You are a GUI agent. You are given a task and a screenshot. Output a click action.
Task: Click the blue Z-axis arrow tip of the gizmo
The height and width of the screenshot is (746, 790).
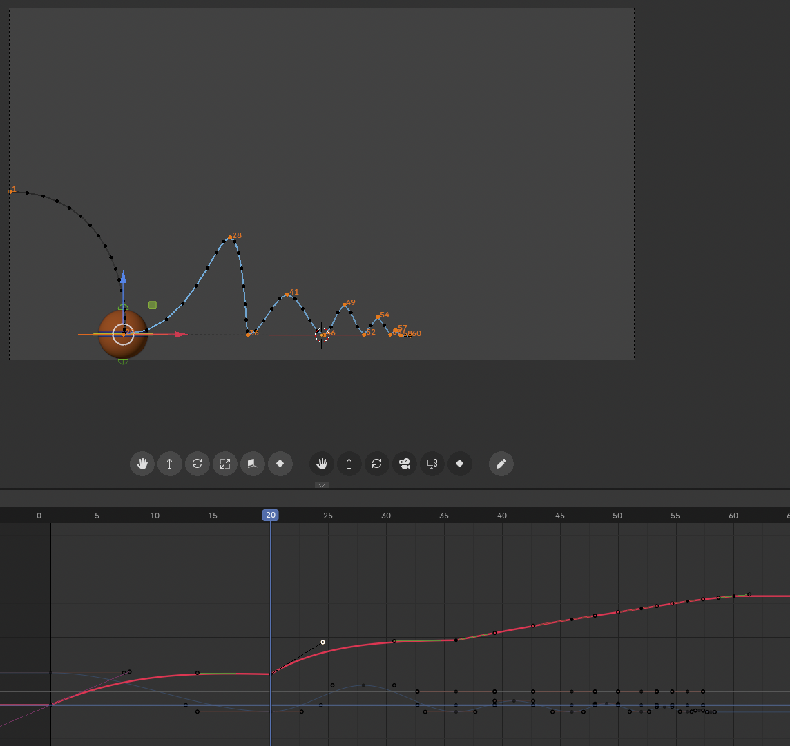click(123, 276)
